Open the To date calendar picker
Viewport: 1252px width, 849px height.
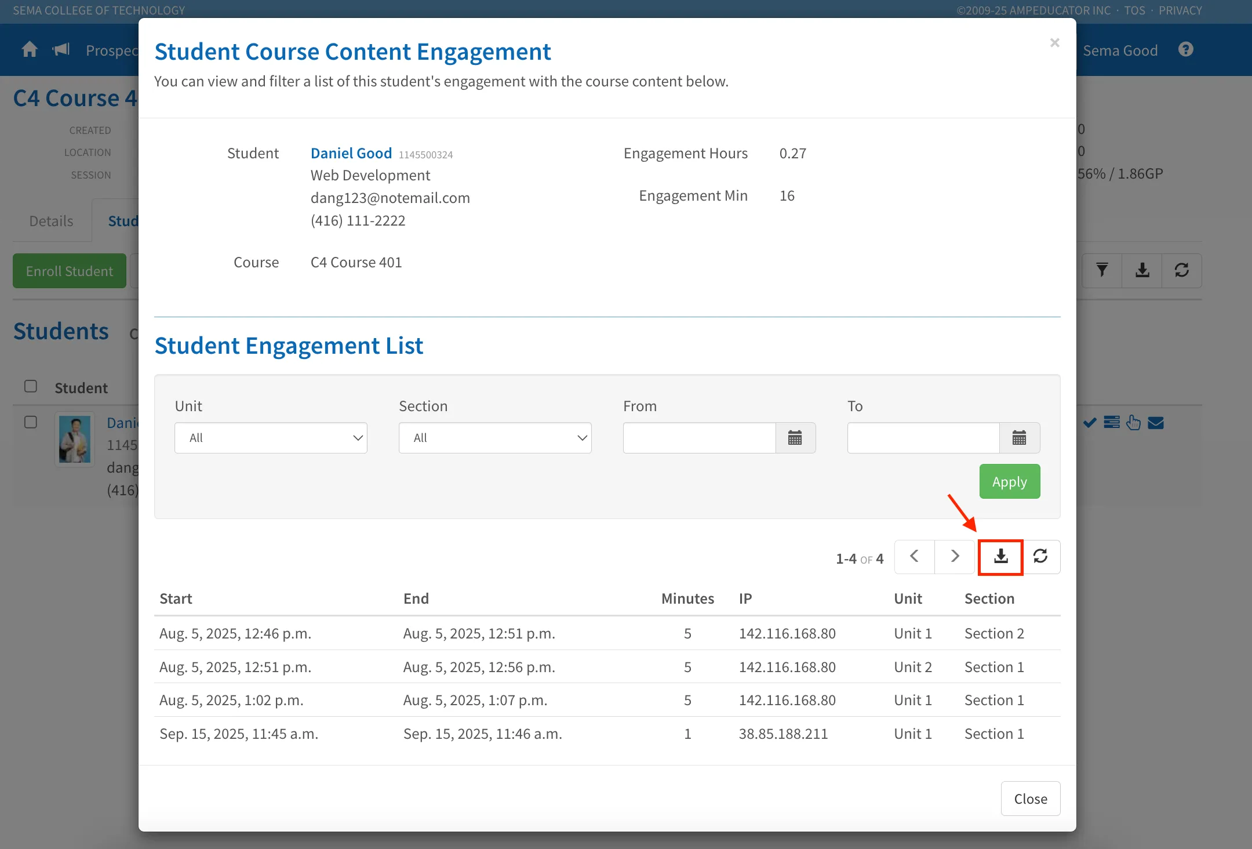(1020, 438)
